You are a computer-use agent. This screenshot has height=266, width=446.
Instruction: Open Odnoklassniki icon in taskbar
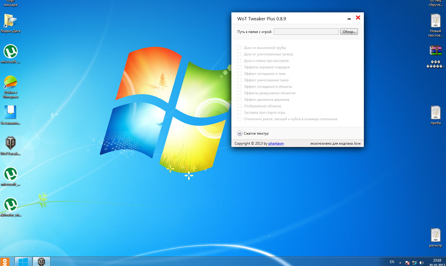(x=5, y=262)
